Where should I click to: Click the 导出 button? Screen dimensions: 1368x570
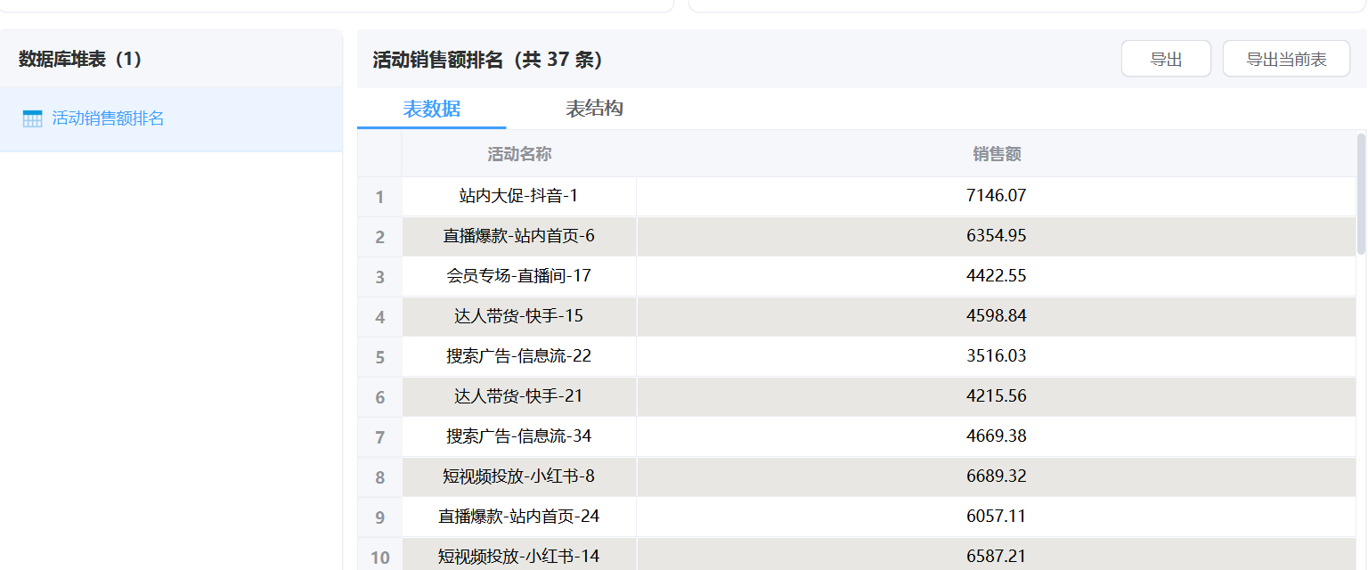(x=1165, y=60)
